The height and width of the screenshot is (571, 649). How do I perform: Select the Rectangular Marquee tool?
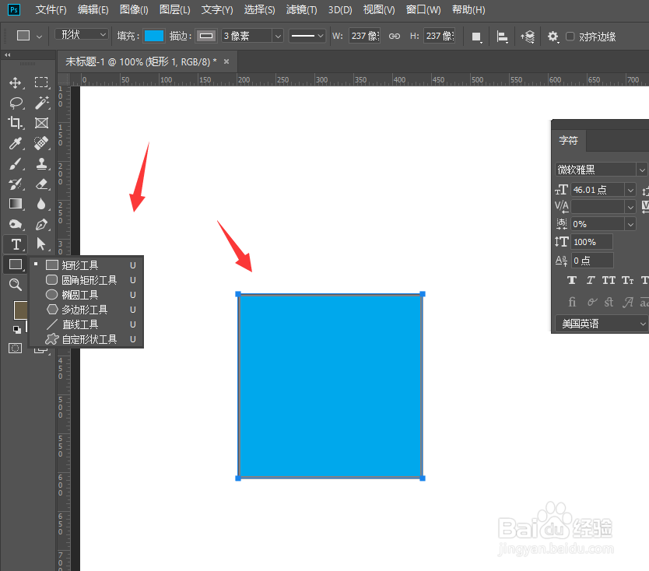coord(41,82)
